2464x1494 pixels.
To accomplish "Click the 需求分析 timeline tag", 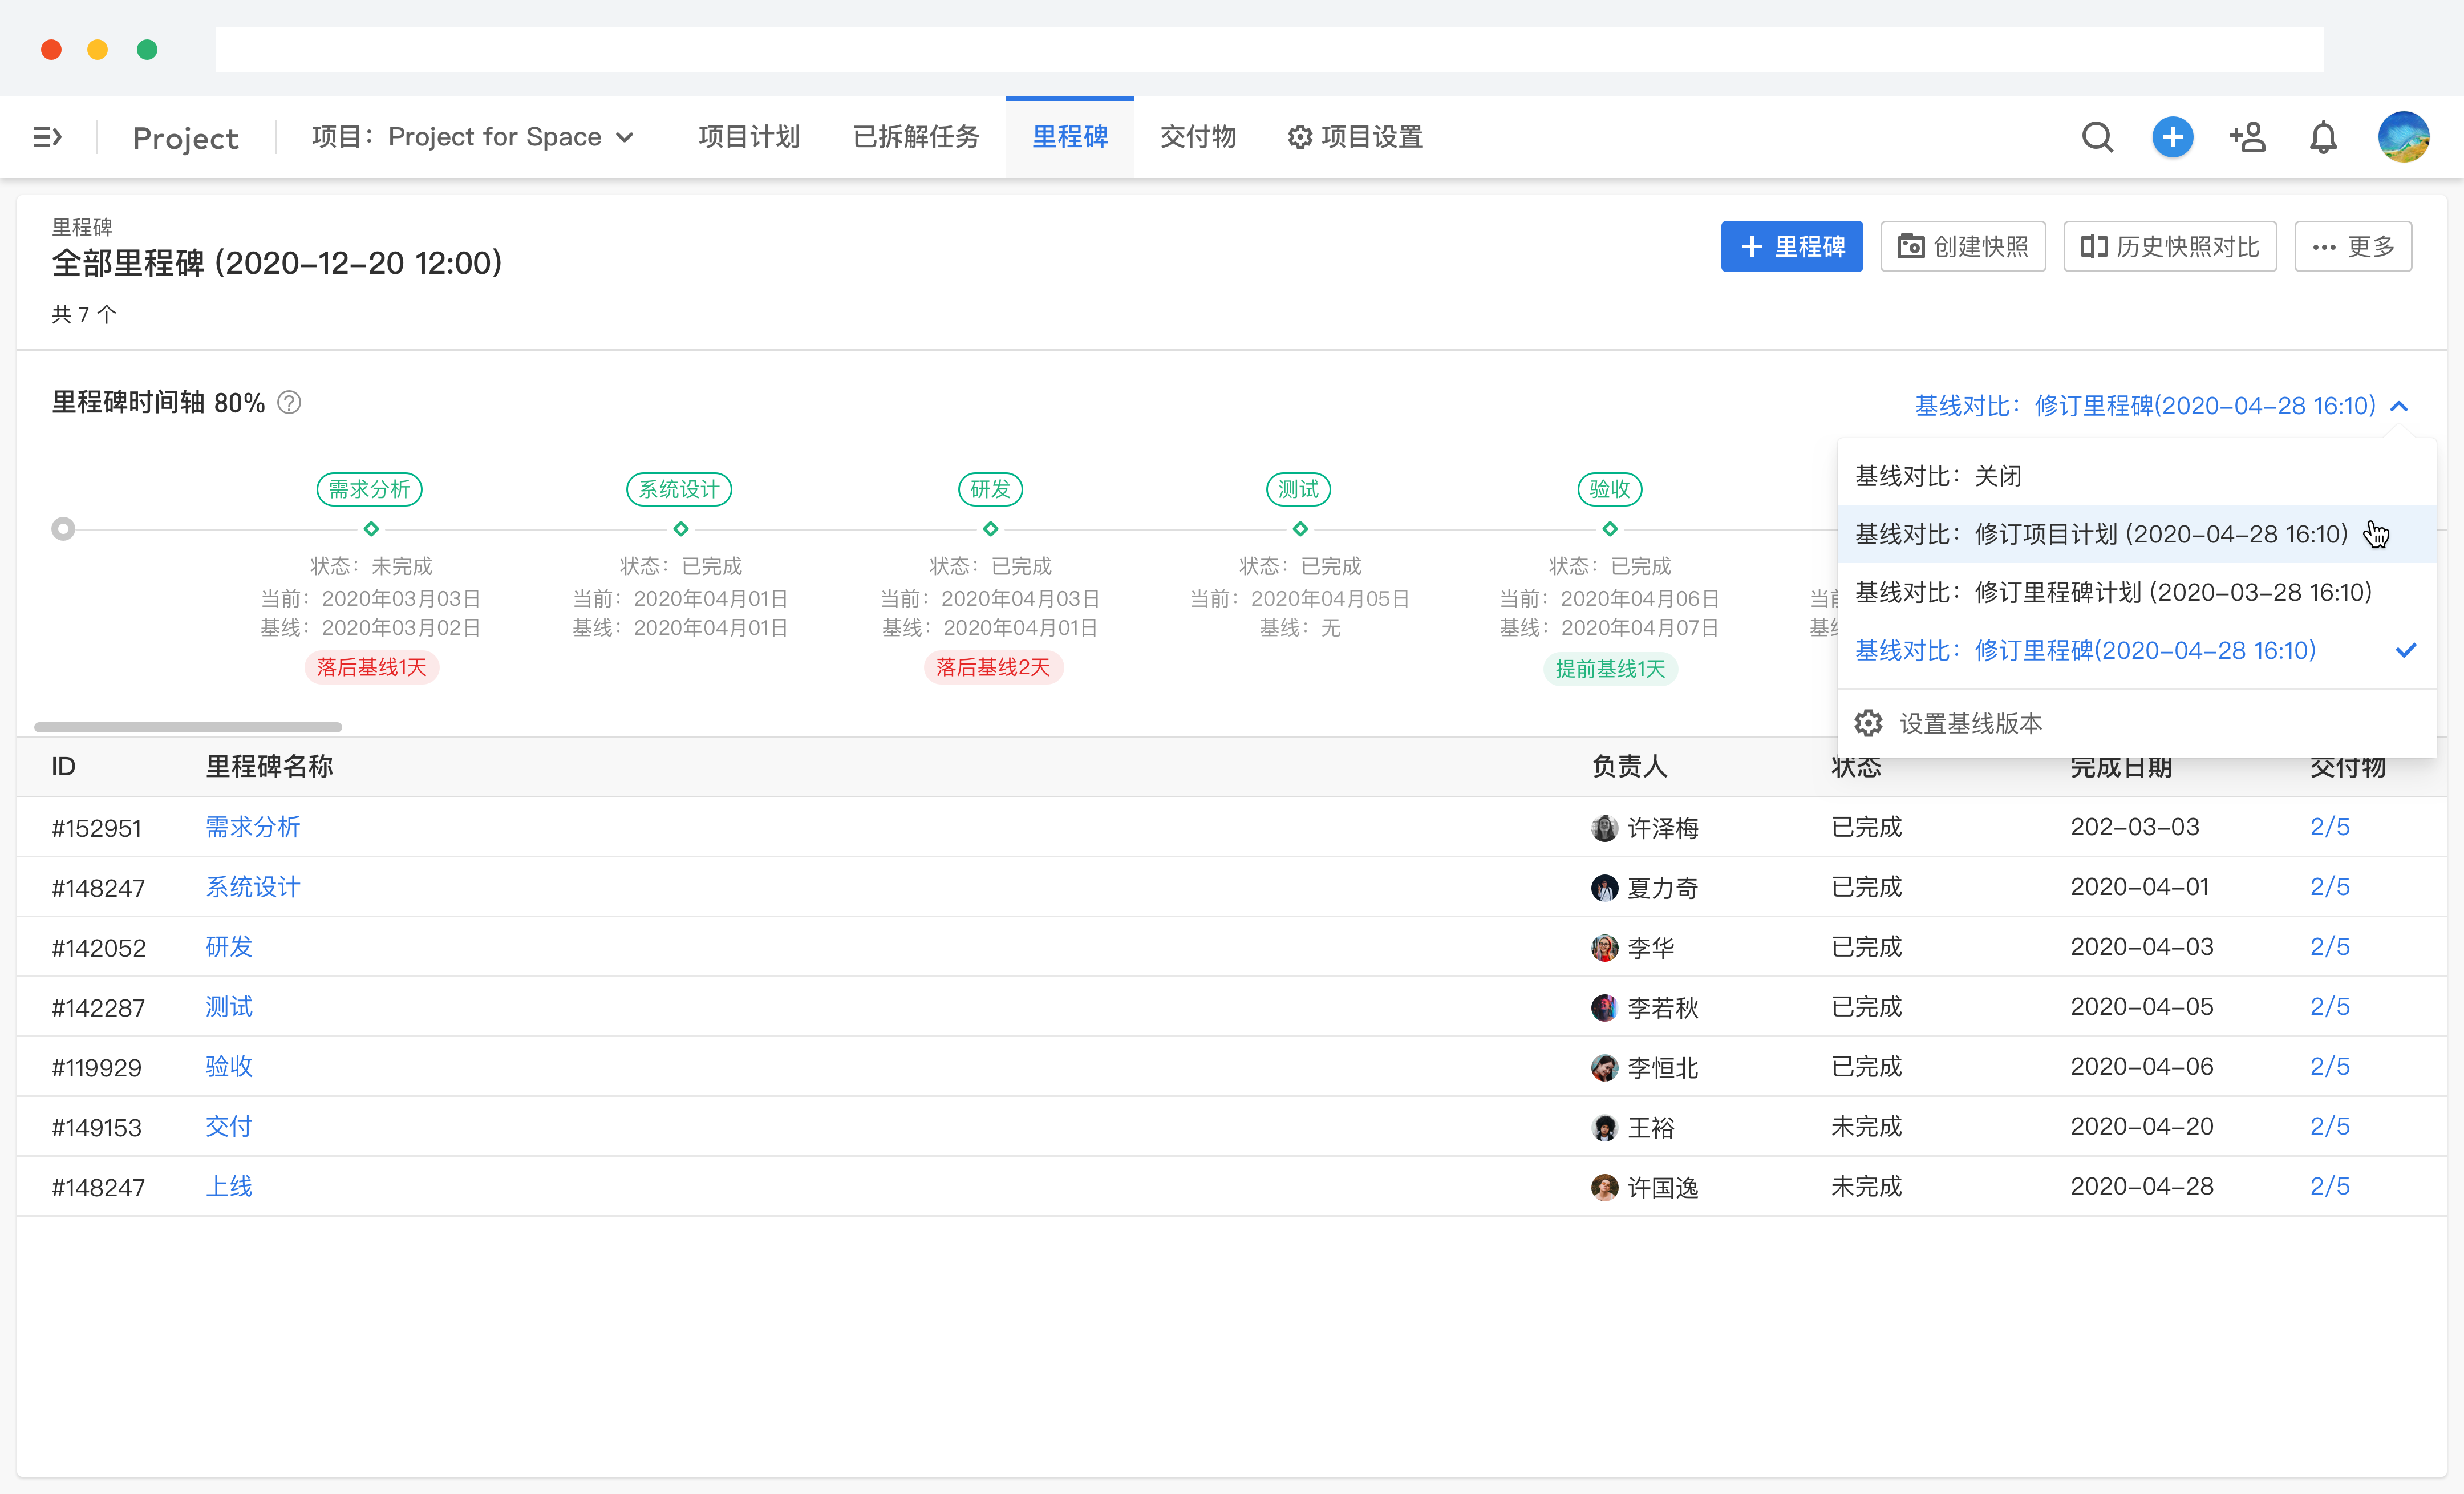I will pos(369,489).
